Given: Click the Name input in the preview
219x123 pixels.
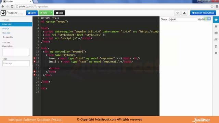Looking at the screenshot, I should (x=183, y=19).
